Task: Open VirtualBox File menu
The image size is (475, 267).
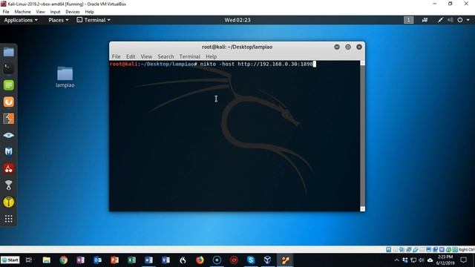Action: [x=6, y=12]
